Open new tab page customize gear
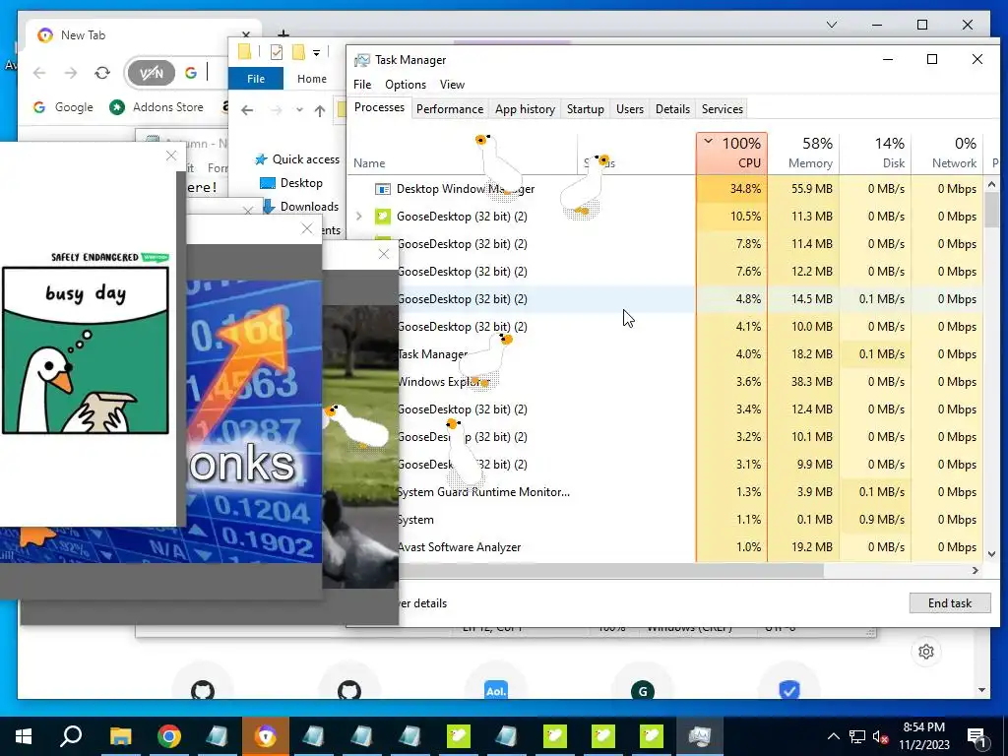This screenshot has width=1008, height=756. pyautogui.click(x=926, y=652)
